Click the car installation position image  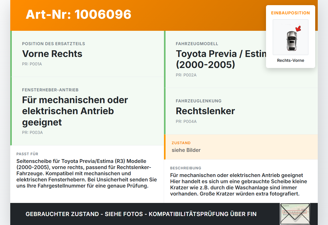291,37
